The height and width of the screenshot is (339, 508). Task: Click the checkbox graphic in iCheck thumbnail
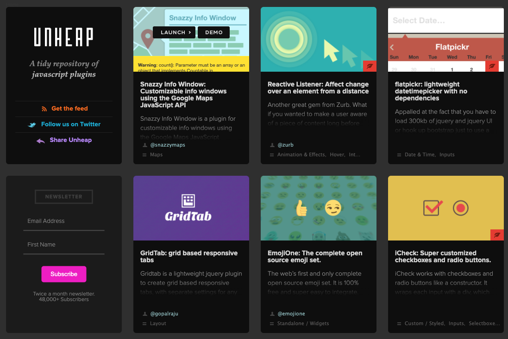coord(433,208)
